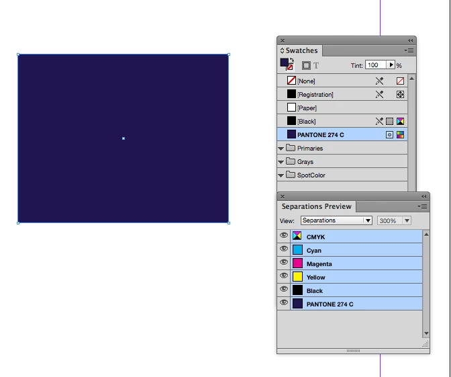Toggle visibility of Black plate
This screenshot has width=451, height=377.
coord(284,289)
